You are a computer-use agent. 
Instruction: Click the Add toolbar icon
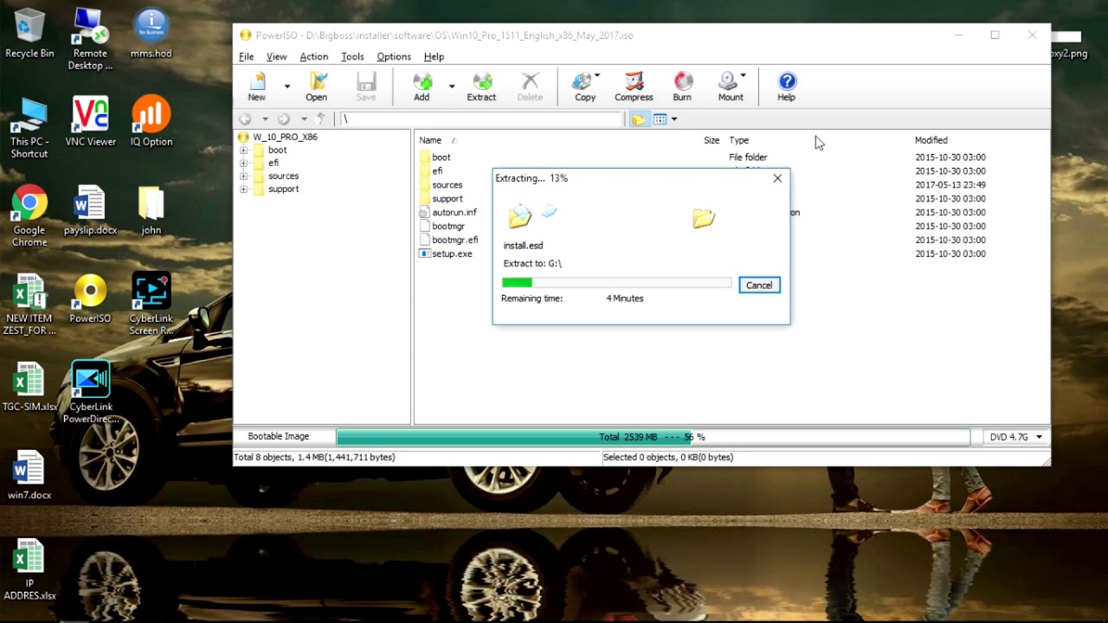422,87
